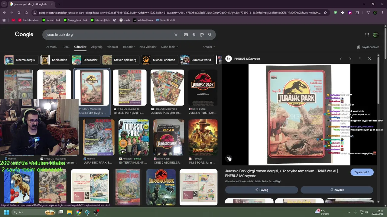Image resolution: width=387 pixels, height=217 pixels.
Task: Open the Amazon Entertainment Jurassic Park thumbnail
Action: click(134, 138)
